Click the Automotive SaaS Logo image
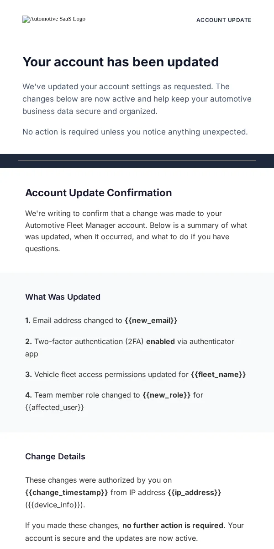This screenshot has width=274, height=549. point(54,19)
